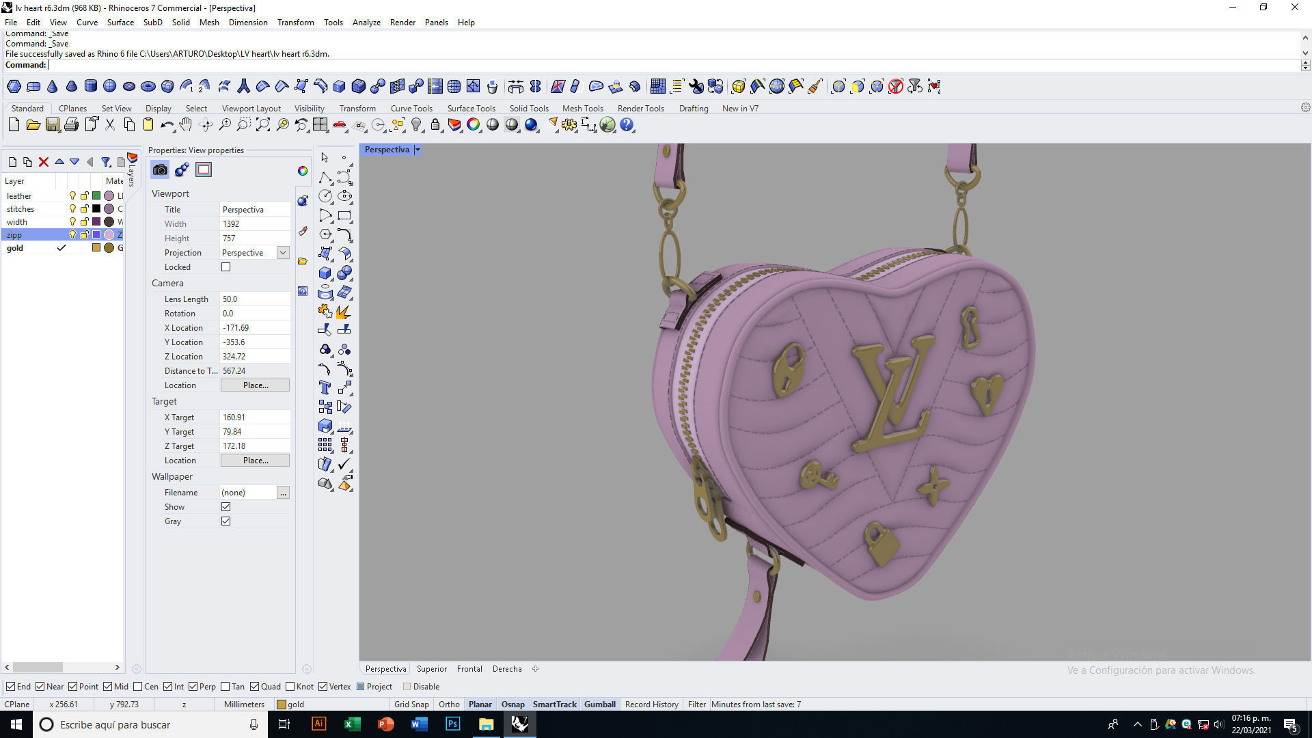Click the light bulb Hide objects icon

tap(416, 125)
